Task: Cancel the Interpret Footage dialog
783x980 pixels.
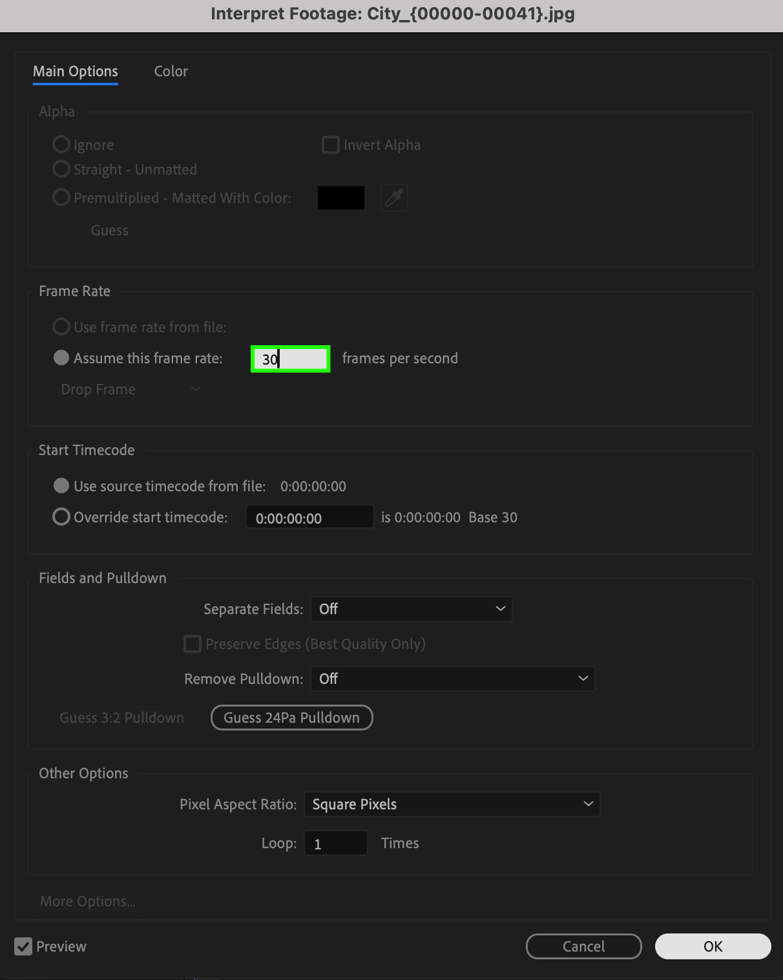Action: (583, 946)
